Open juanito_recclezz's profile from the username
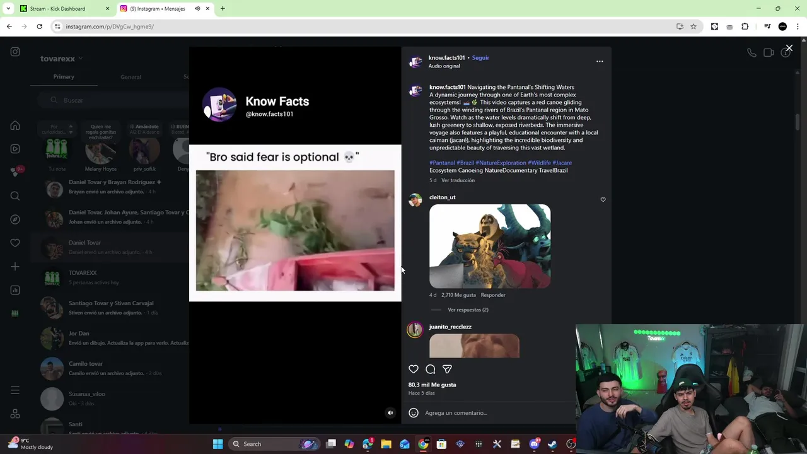 pos(450,327)
